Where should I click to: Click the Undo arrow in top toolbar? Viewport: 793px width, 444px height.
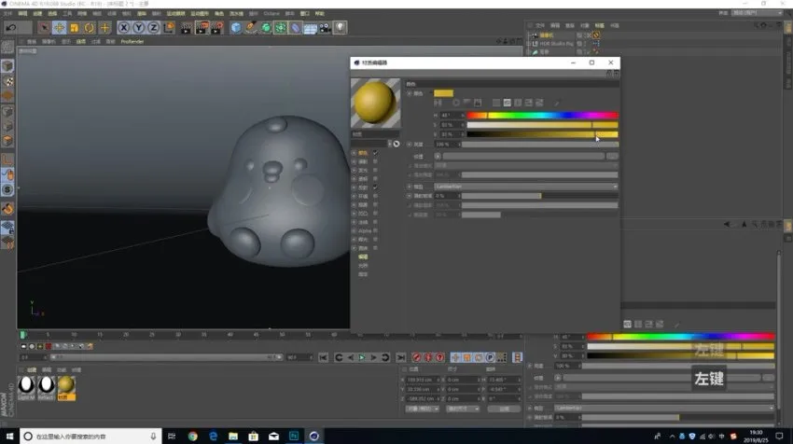(x=11, y=27)
